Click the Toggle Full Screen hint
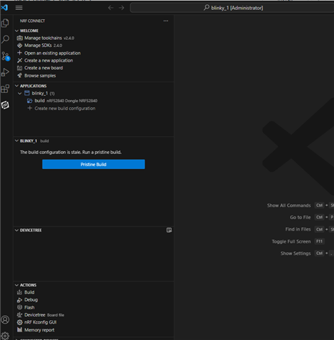Viewport: 334px width, 340px height. (291, 241)
